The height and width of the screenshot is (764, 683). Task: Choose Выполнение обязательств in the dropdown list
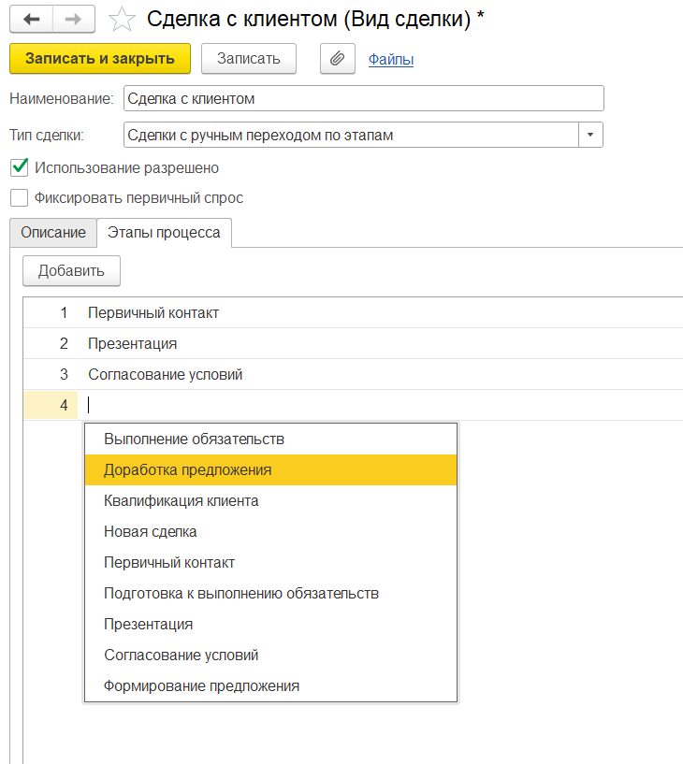(271, 439)
